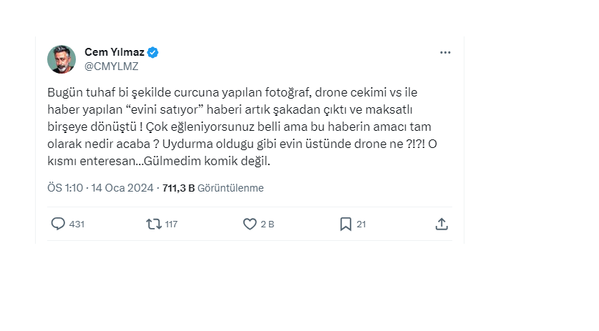This screenshot has width=599, height=331.
Task: Click the 431 replies count
Action: tap(77, 224)
